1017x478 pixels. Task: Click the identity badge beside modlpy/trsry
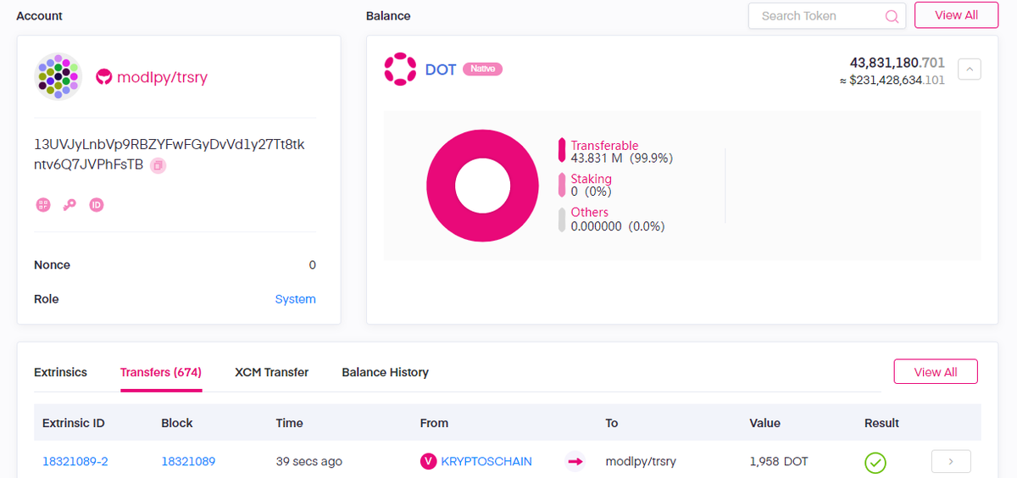point(103,77)
